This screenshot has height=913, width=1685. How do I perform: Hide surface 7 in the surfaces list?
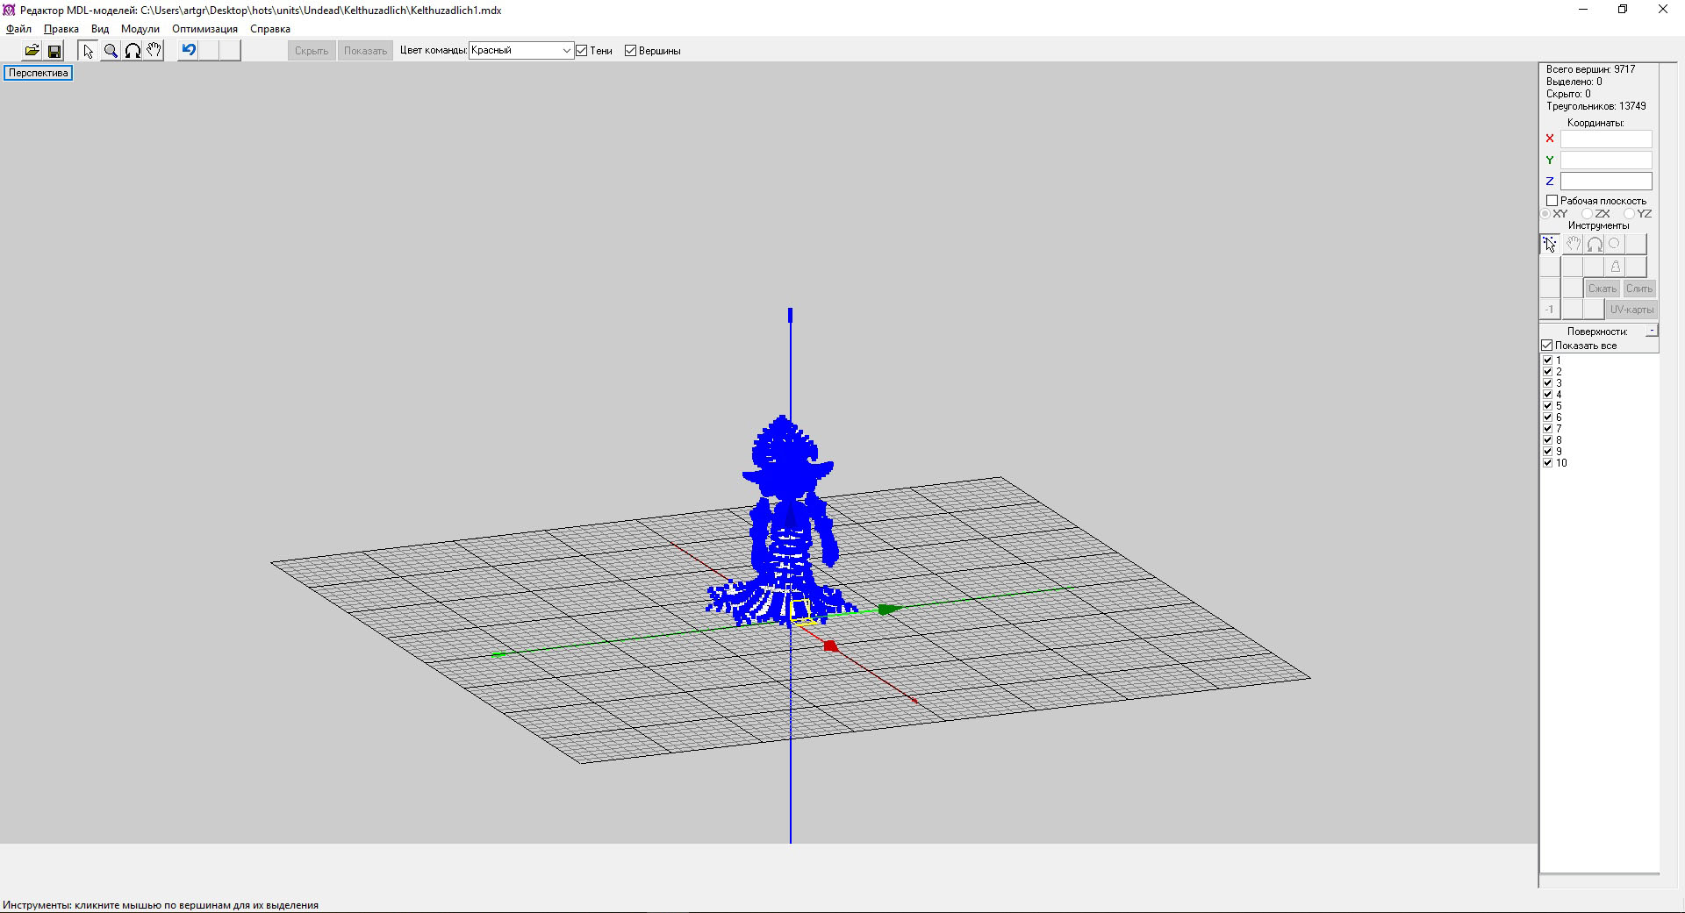tap(1548, 429)
